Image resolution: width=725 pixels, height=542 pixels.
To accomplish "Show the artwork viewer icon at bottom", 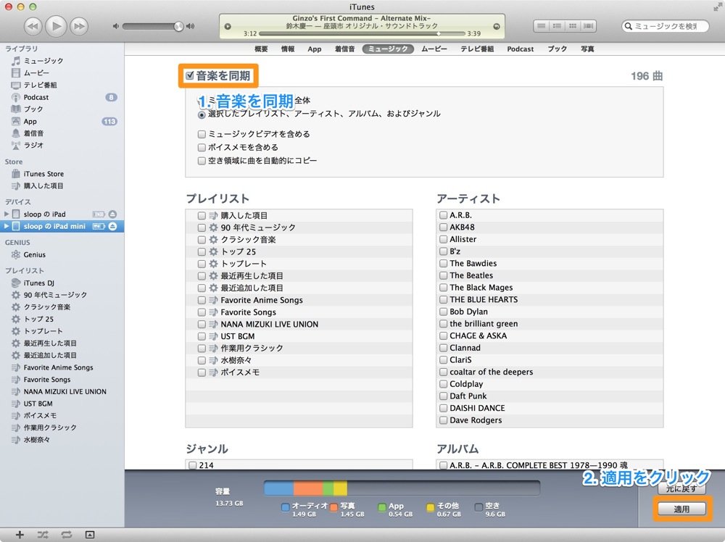I will click(x=90, y=535).
